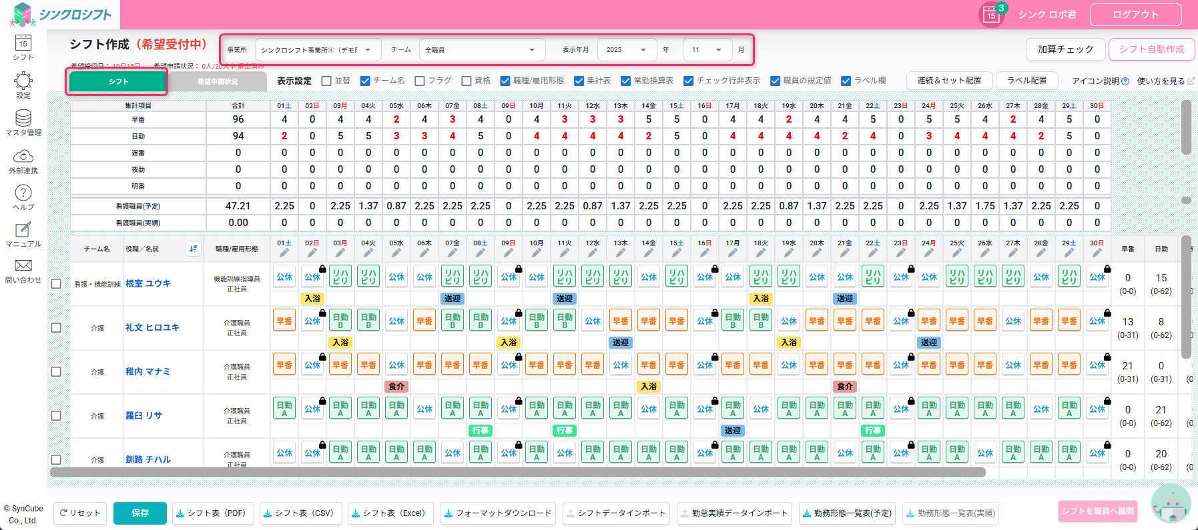Viewport: 1198px width, 530px height.
Task: Select the green シフト tab
Action: (x=118, y=81)
